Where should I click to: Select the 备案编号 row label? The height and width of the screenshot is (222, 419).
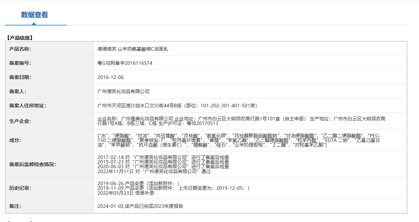pyautogui.click(x=20, y=63)
